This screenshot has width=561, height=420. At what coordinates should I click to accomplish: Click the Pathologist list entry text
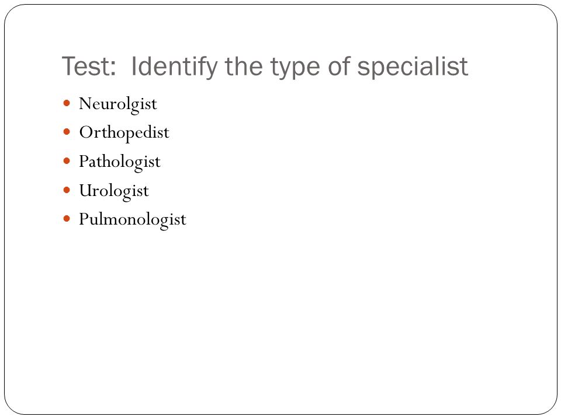tap(120, 162)
